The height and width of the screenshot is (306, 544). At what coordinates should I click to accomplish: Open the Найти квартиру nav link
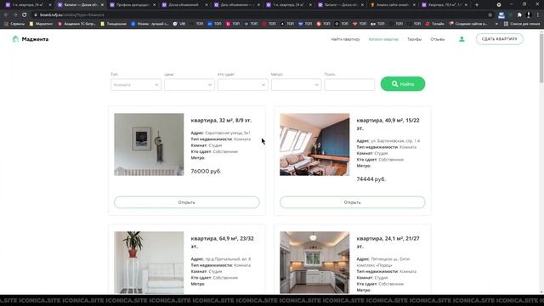coord(346,39)
